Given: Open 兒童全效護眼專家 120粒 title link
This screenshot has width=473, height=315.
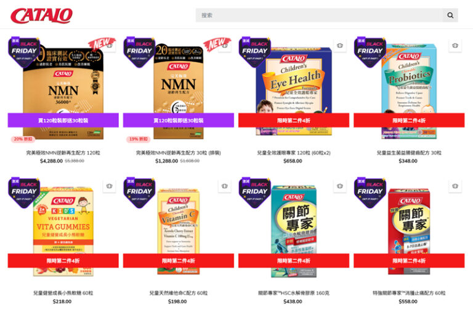Looking at the screenshot, I should [x=294, y=153].
